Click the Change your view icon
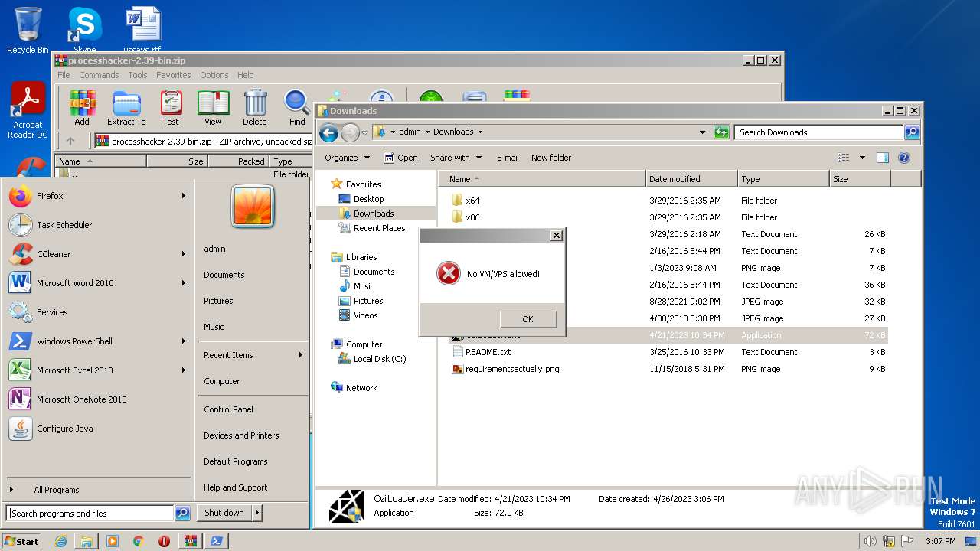This screenshot has height=551, width=980. point(844,158)
